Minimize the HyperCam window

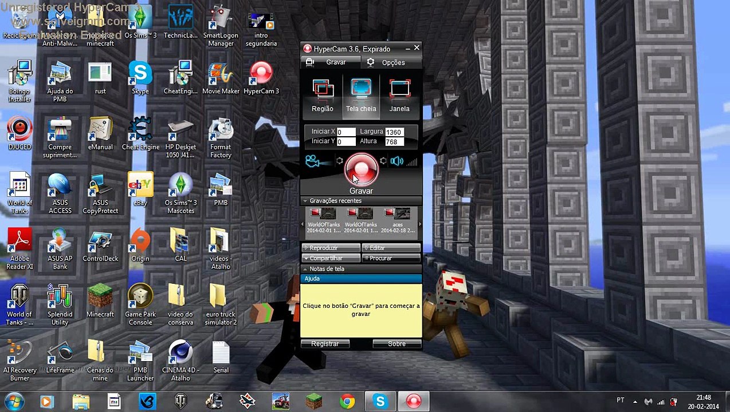[407, 49]
